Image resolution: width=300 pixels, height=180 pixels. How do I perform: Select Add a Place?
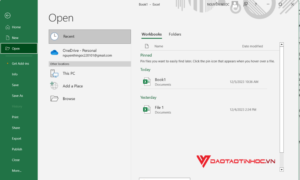90,86
